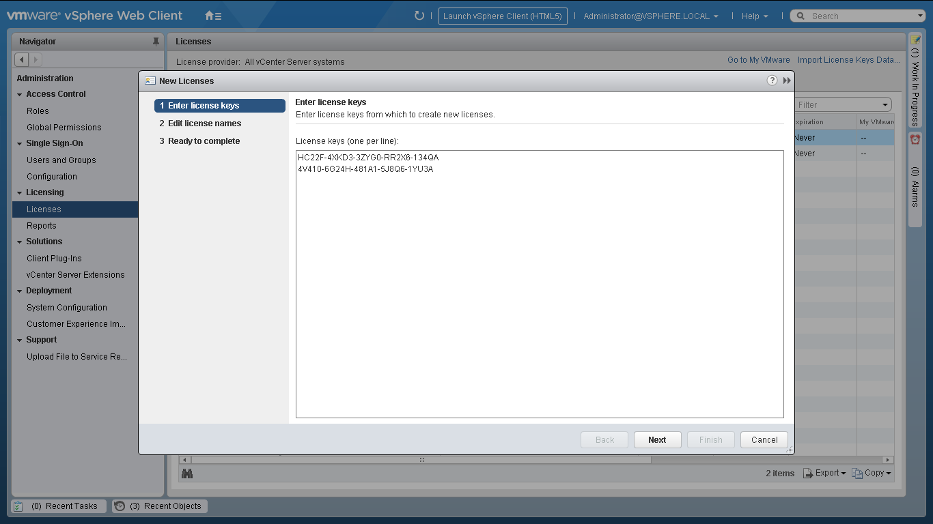Click the help question mark icon in dialog
This screenshot has height=524, width=933.
772,81
